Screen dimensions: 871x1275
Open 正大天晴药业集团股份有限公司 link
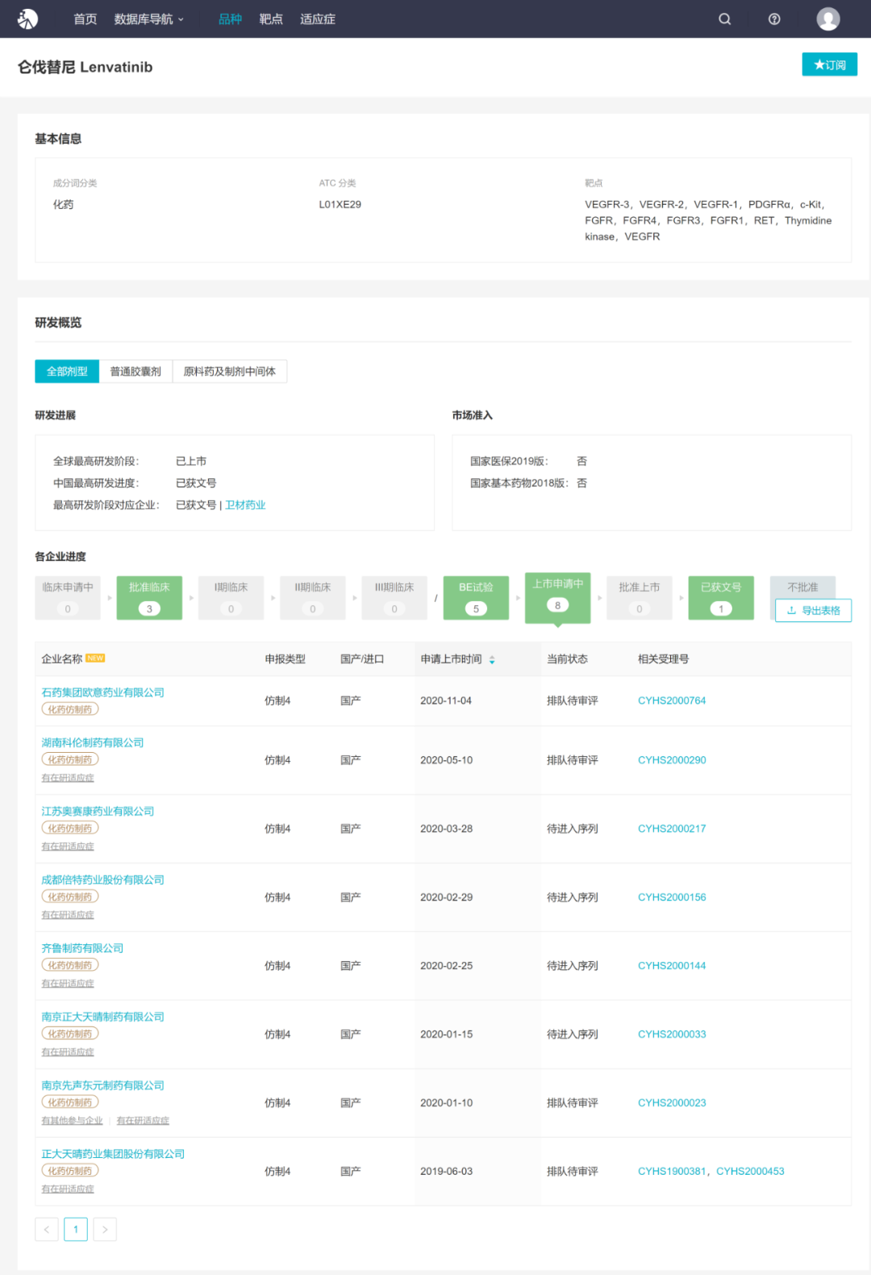113,1154
